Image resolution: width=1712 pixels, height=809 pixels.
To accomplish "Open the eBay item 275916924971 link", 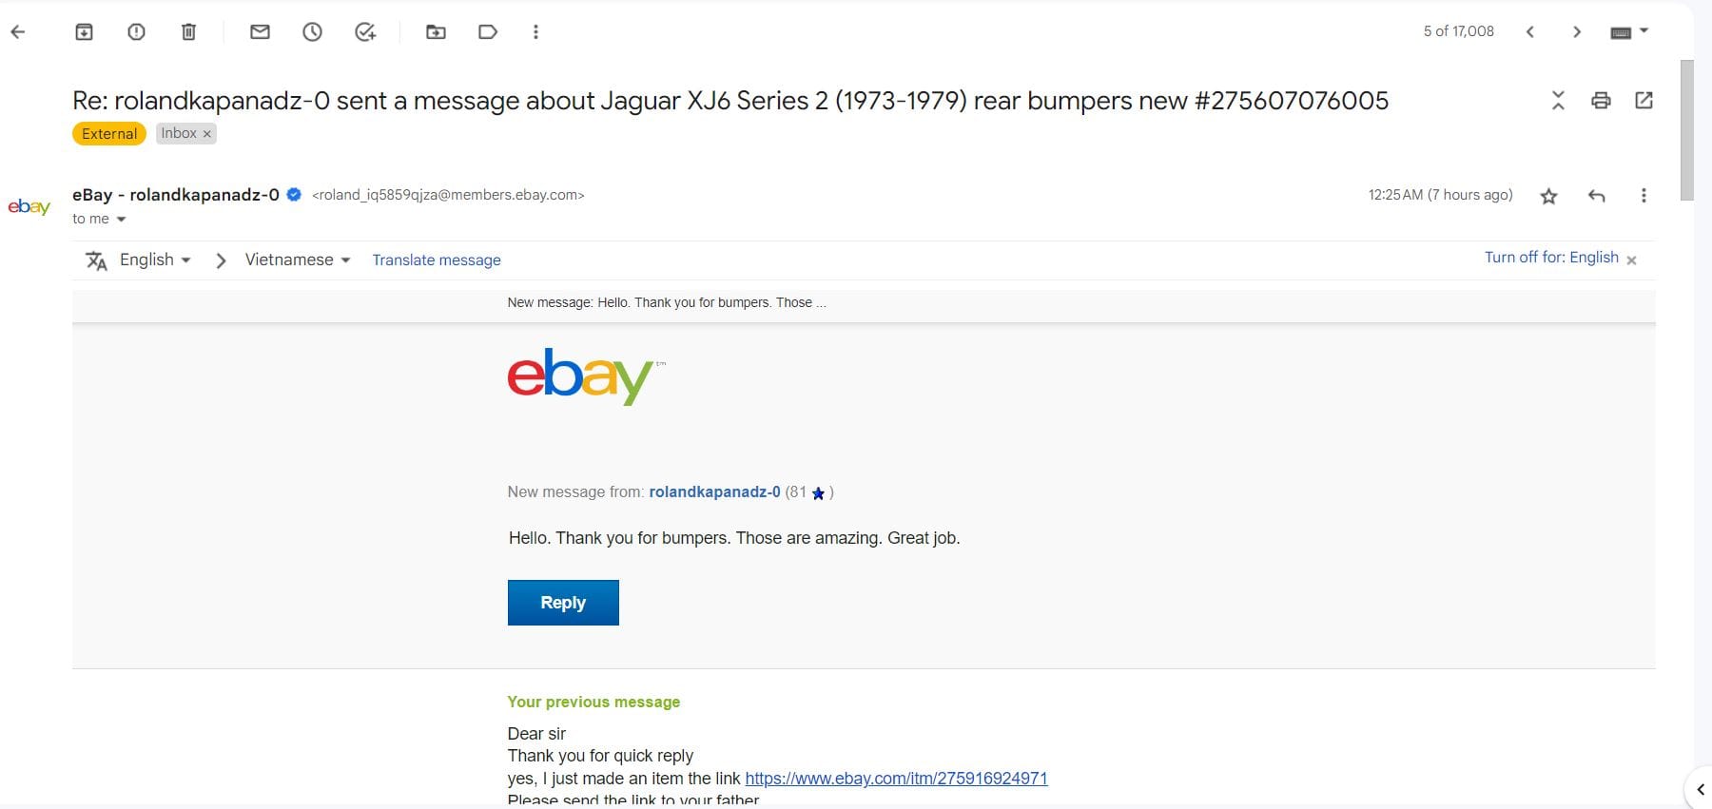I will 896,778.
